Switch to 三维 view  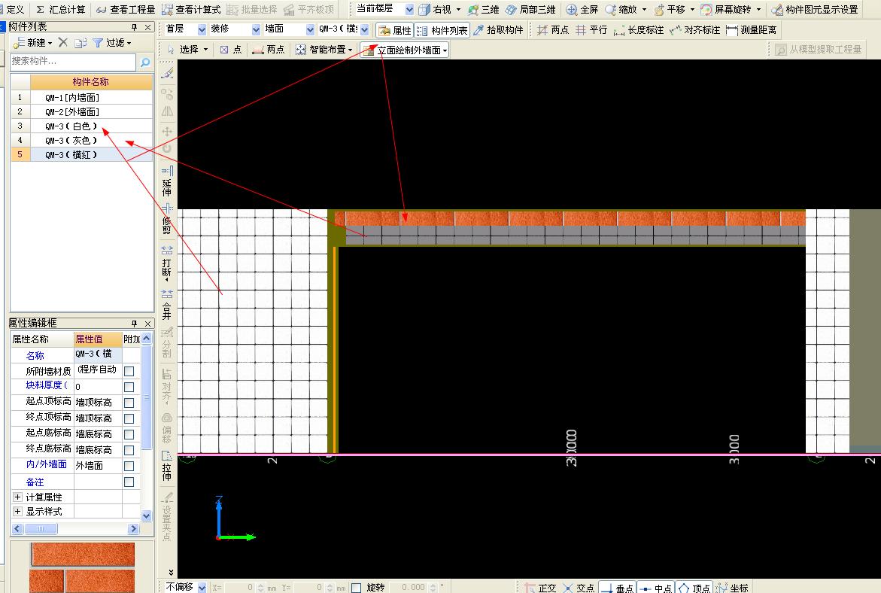(x=483, y=10)
